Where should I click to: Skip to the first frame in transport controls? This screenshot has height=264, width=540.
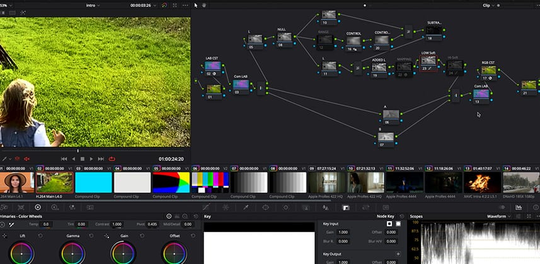coord(64,159)
